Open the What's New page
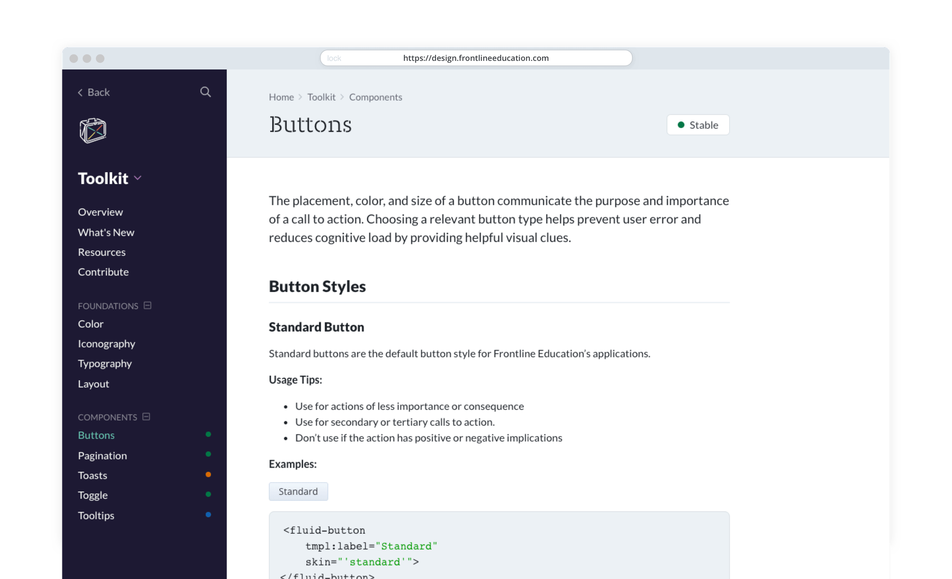Image resolution: width=952 pixels, height=579 pixels. click(106, 231)
